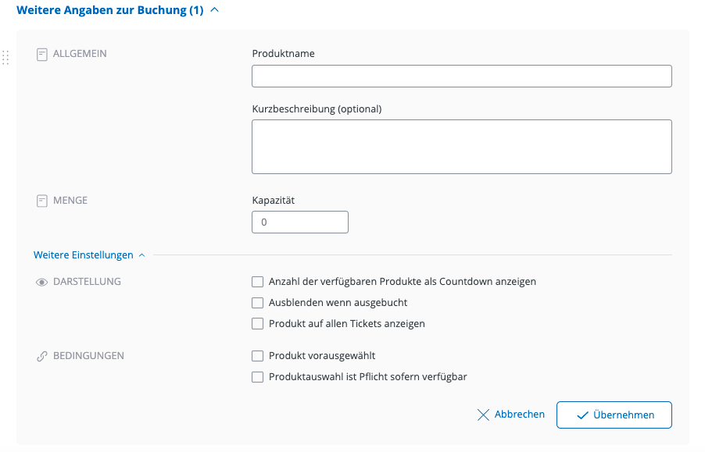Click into the Kurzbeschreibung text area

pos(461,146)
